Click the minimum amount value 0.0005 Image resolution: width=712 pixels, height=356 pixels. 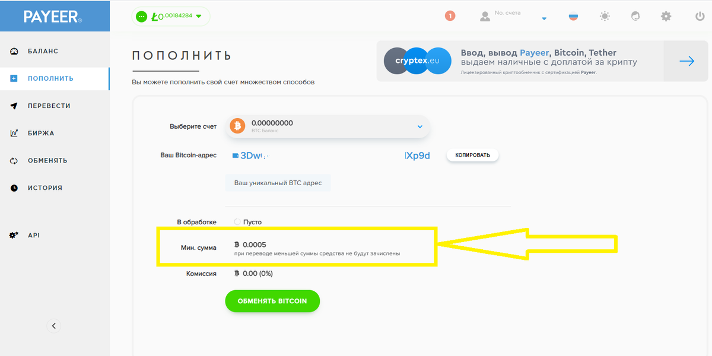255,244
